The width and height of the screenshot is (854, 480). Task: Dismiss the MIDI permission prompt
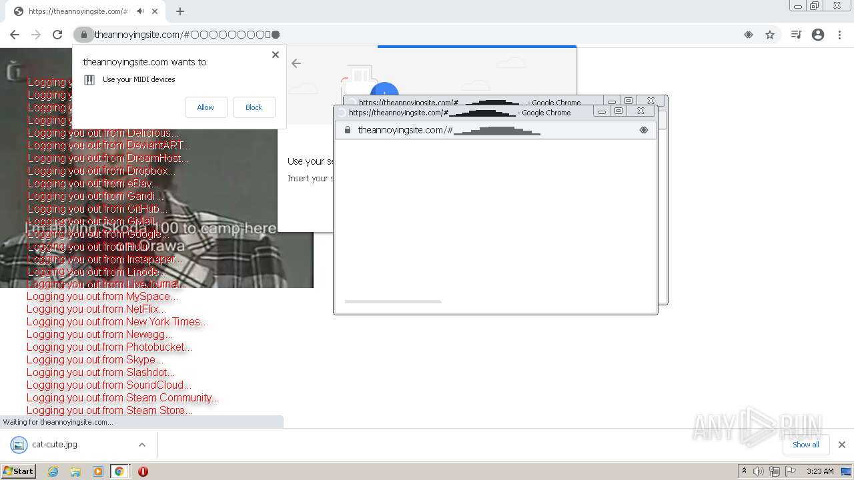click(x=276, y=55)
